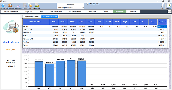
Task: Click highlighted total cell 16 342,11 €
Action: coord(162,26)
